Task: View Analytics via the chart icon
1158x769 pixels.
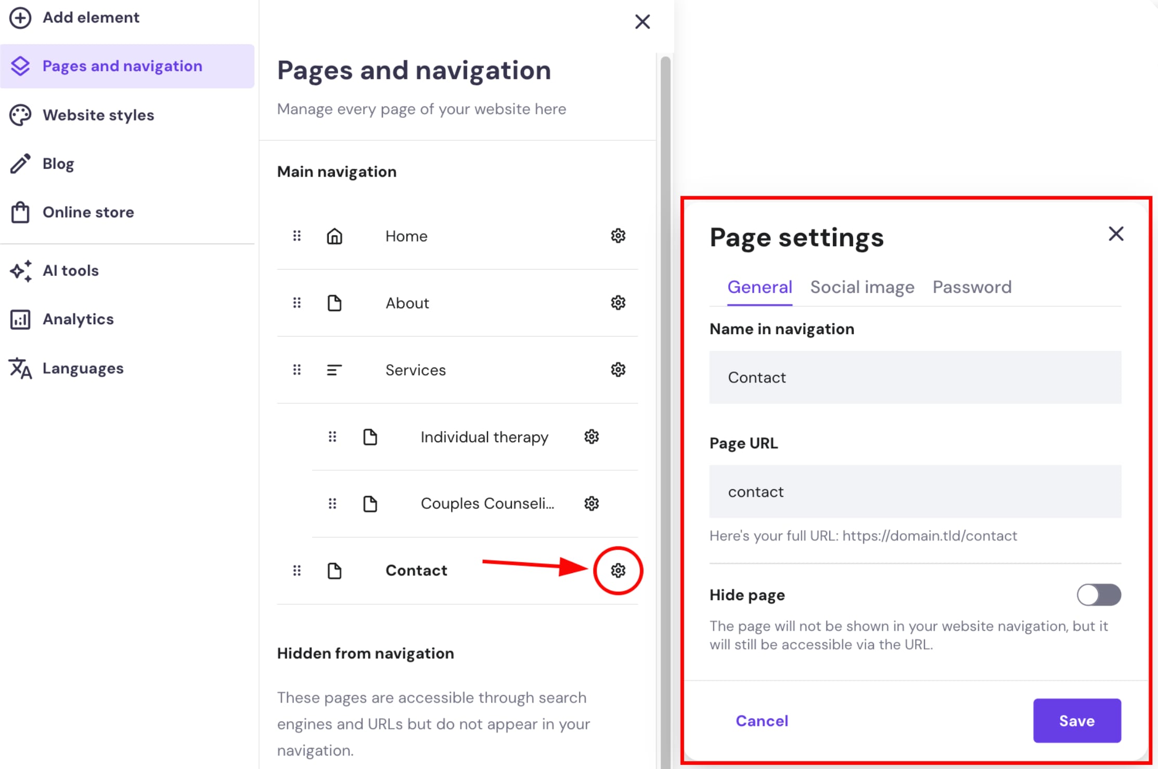Action: [19, 319]
